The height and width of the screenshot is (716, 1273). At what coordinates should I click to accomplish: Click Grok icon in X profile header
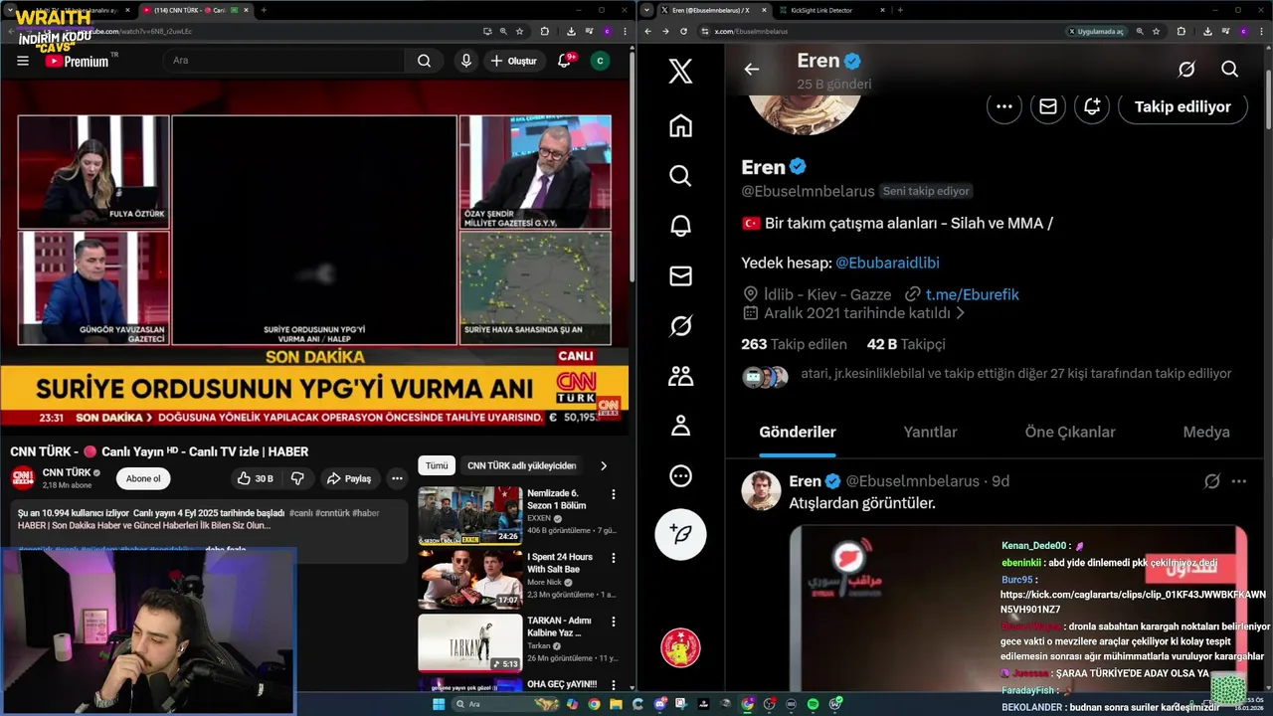(x=1186, y=69)
